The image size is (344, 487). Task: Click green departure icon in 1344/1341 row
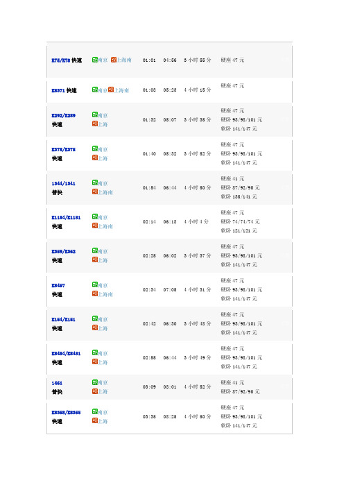(x=95, y=182)
